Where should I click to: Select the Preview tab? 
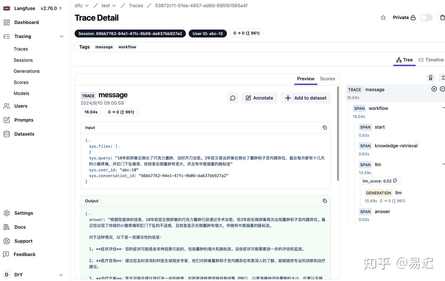[x=306, y=79]
